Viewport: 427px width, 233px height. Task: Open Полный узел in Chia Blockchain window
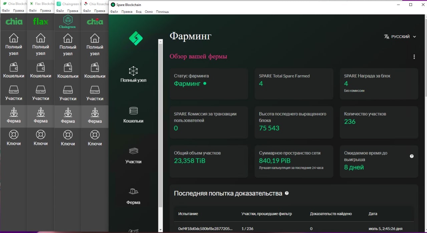click(x=14, y=45)
